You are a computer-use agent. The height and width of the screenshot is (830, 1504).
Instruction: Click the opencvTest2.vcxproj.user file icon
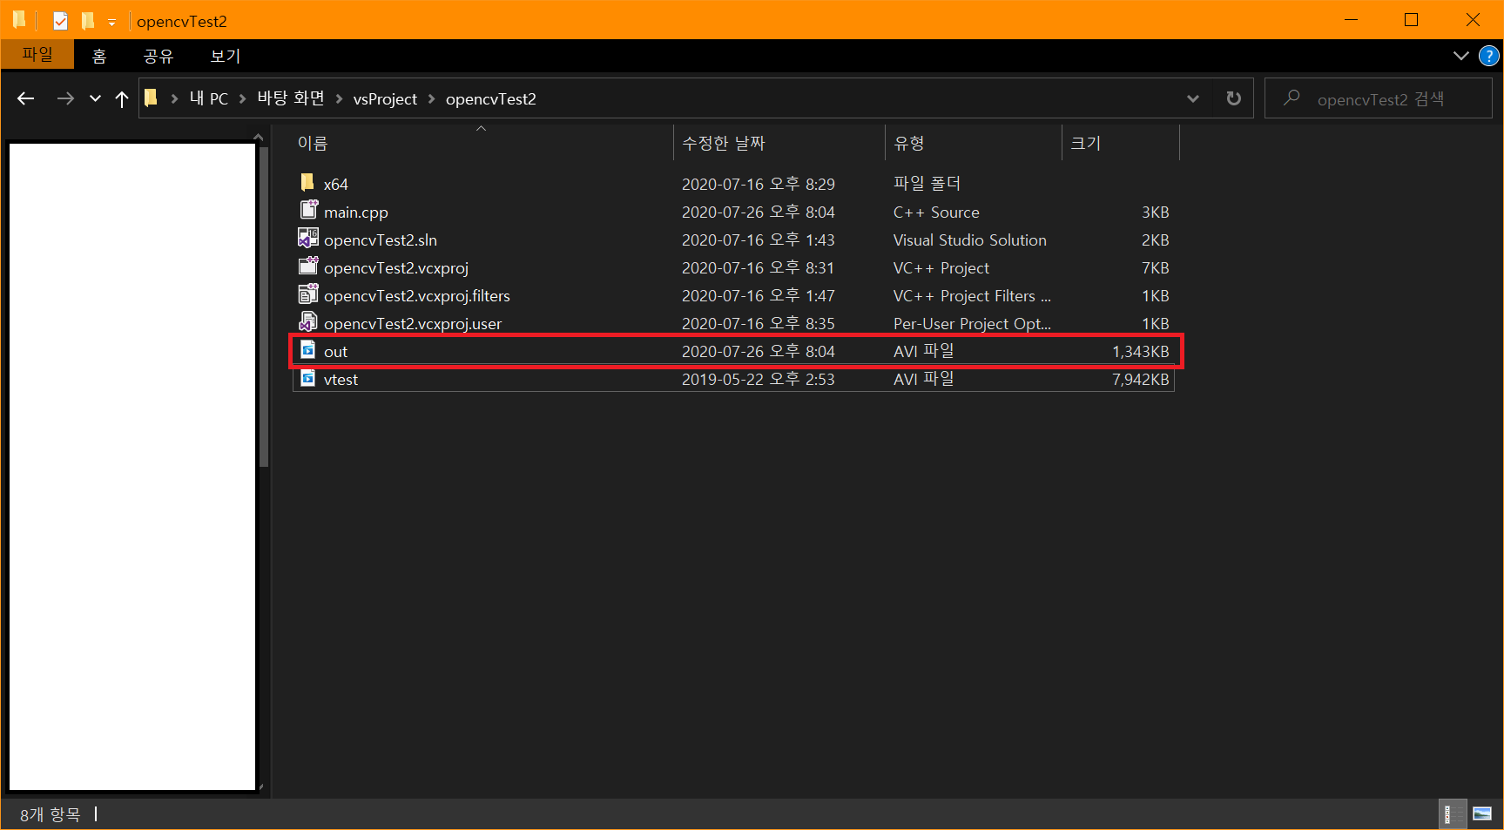pyautogui.click(x=308, y=321)
